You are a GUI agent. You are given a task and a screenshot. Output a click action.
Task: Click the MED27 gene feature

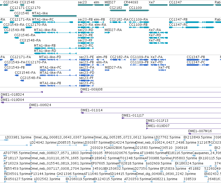point(108,5)
